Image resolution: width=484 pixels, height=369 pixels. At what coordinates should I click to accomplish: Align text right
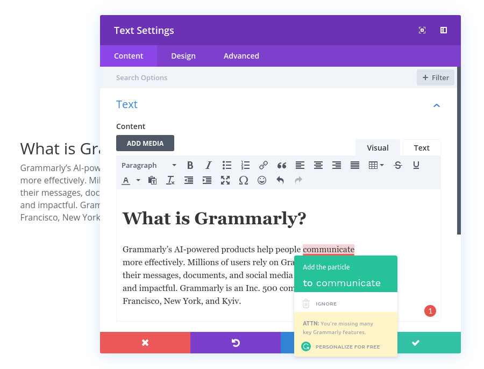[x=337, y=165]
